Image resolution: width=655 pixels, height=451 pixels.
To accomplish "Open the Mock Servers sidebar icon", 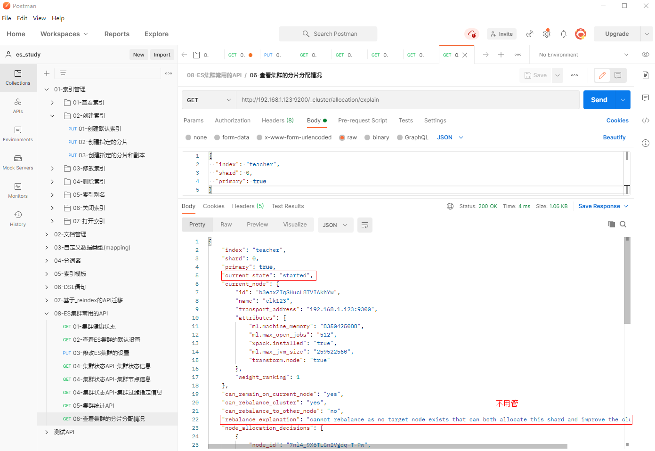I will tap(18, 162).
